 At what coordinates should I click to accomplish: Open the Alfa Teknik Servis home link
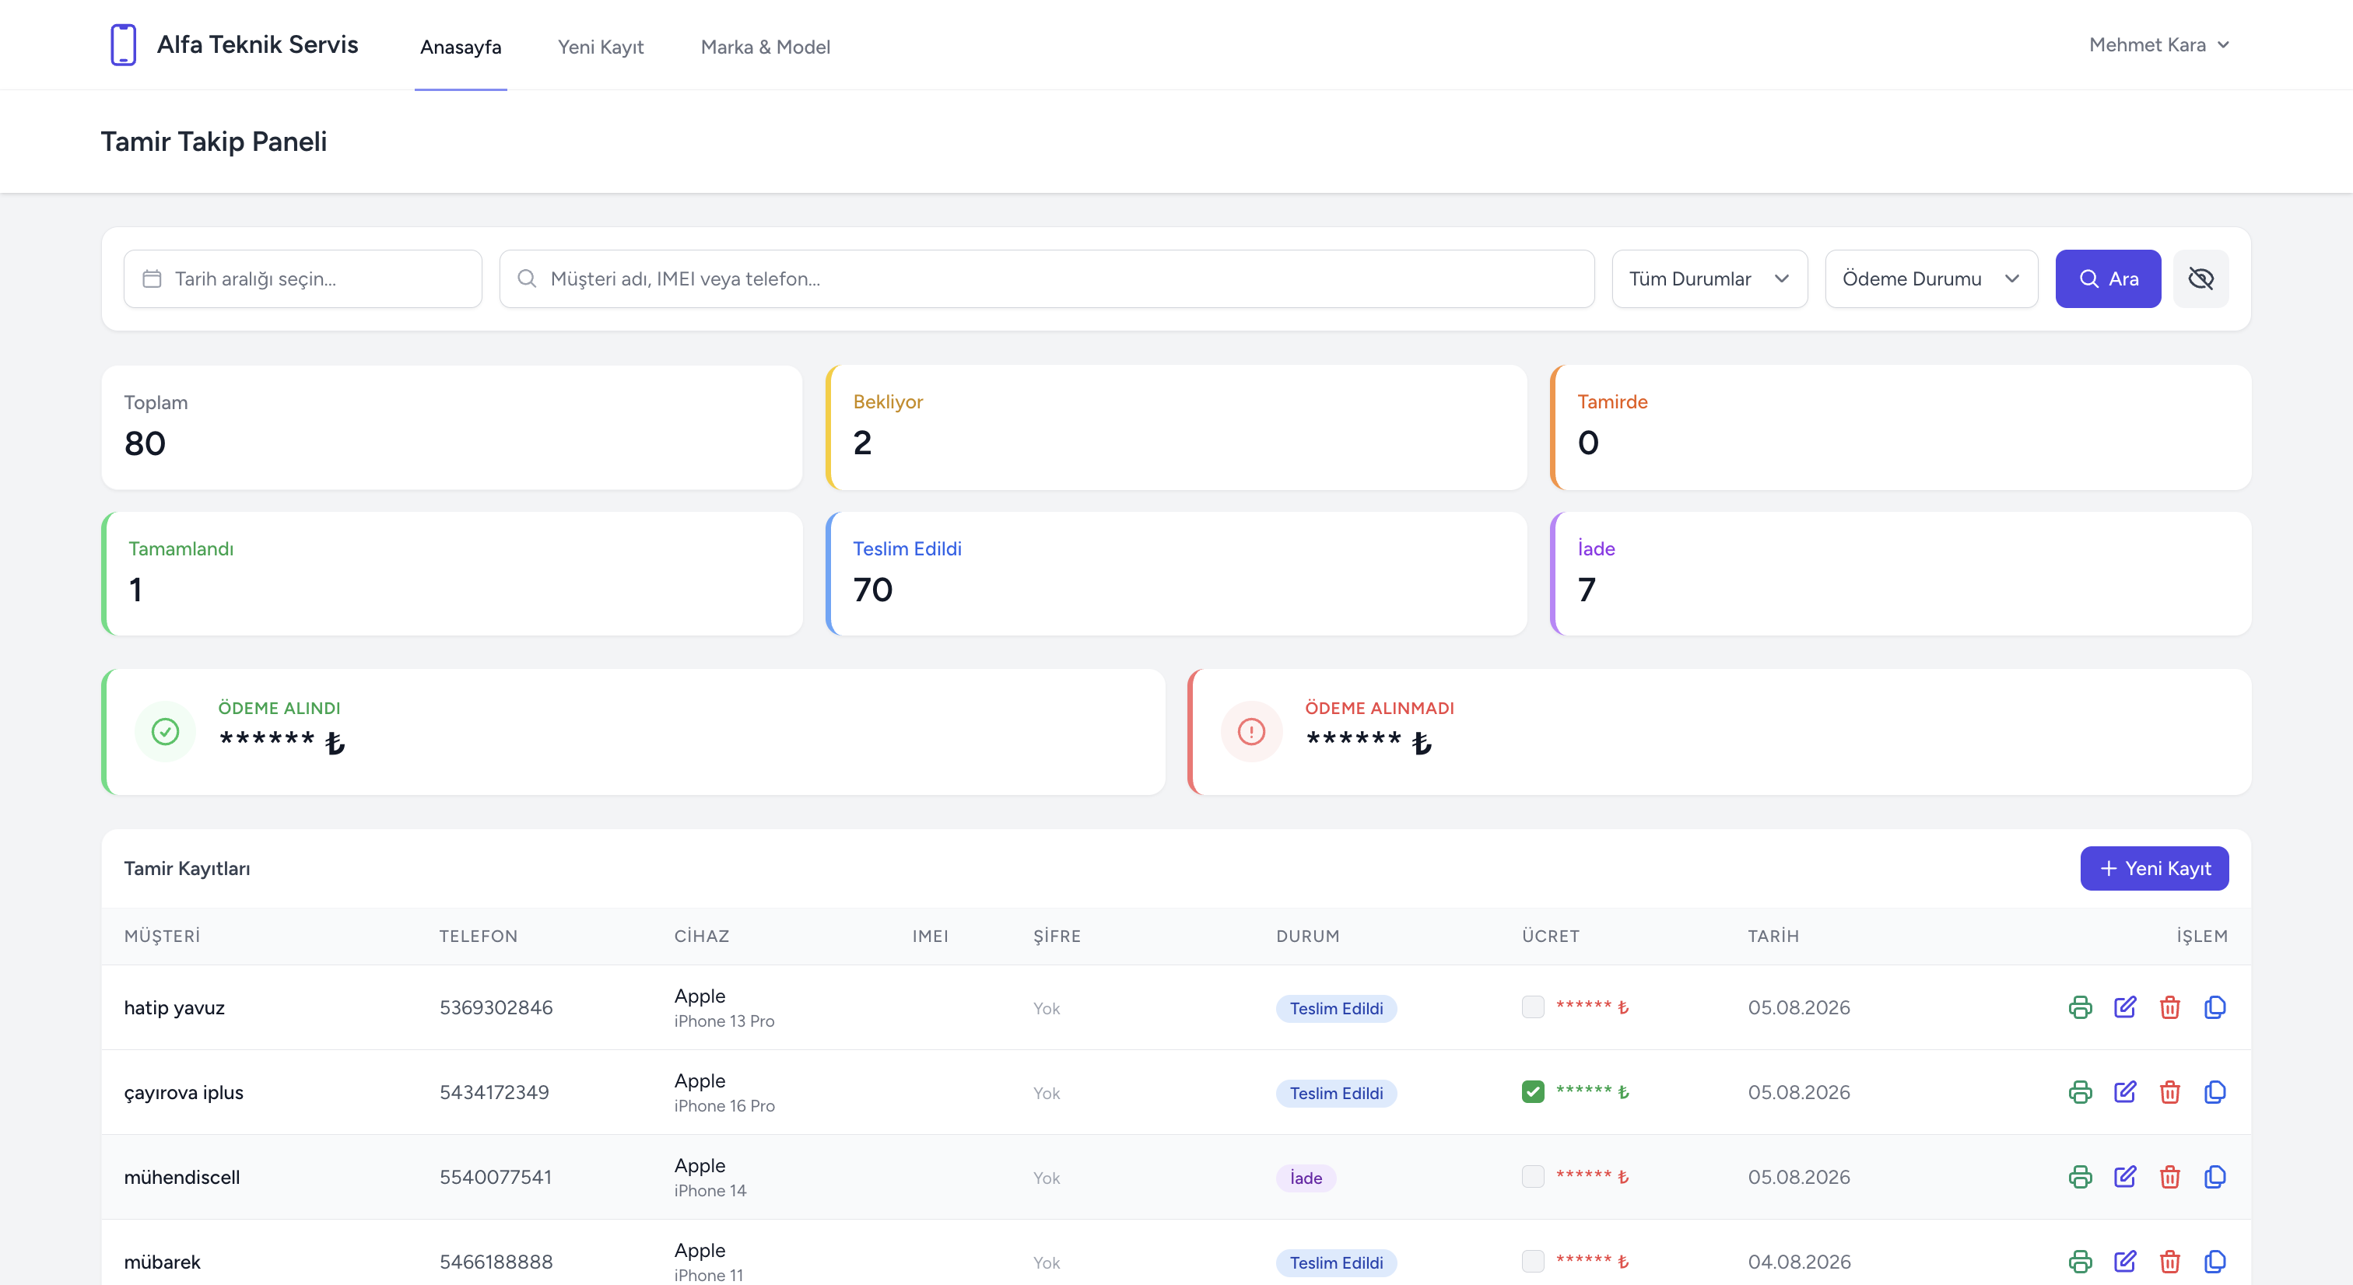tap(257, 45)
